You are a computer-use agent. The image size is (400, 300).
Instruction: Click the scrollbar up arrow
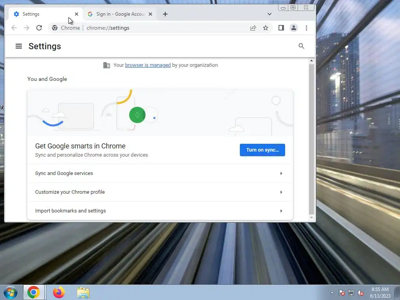[311, 61]
